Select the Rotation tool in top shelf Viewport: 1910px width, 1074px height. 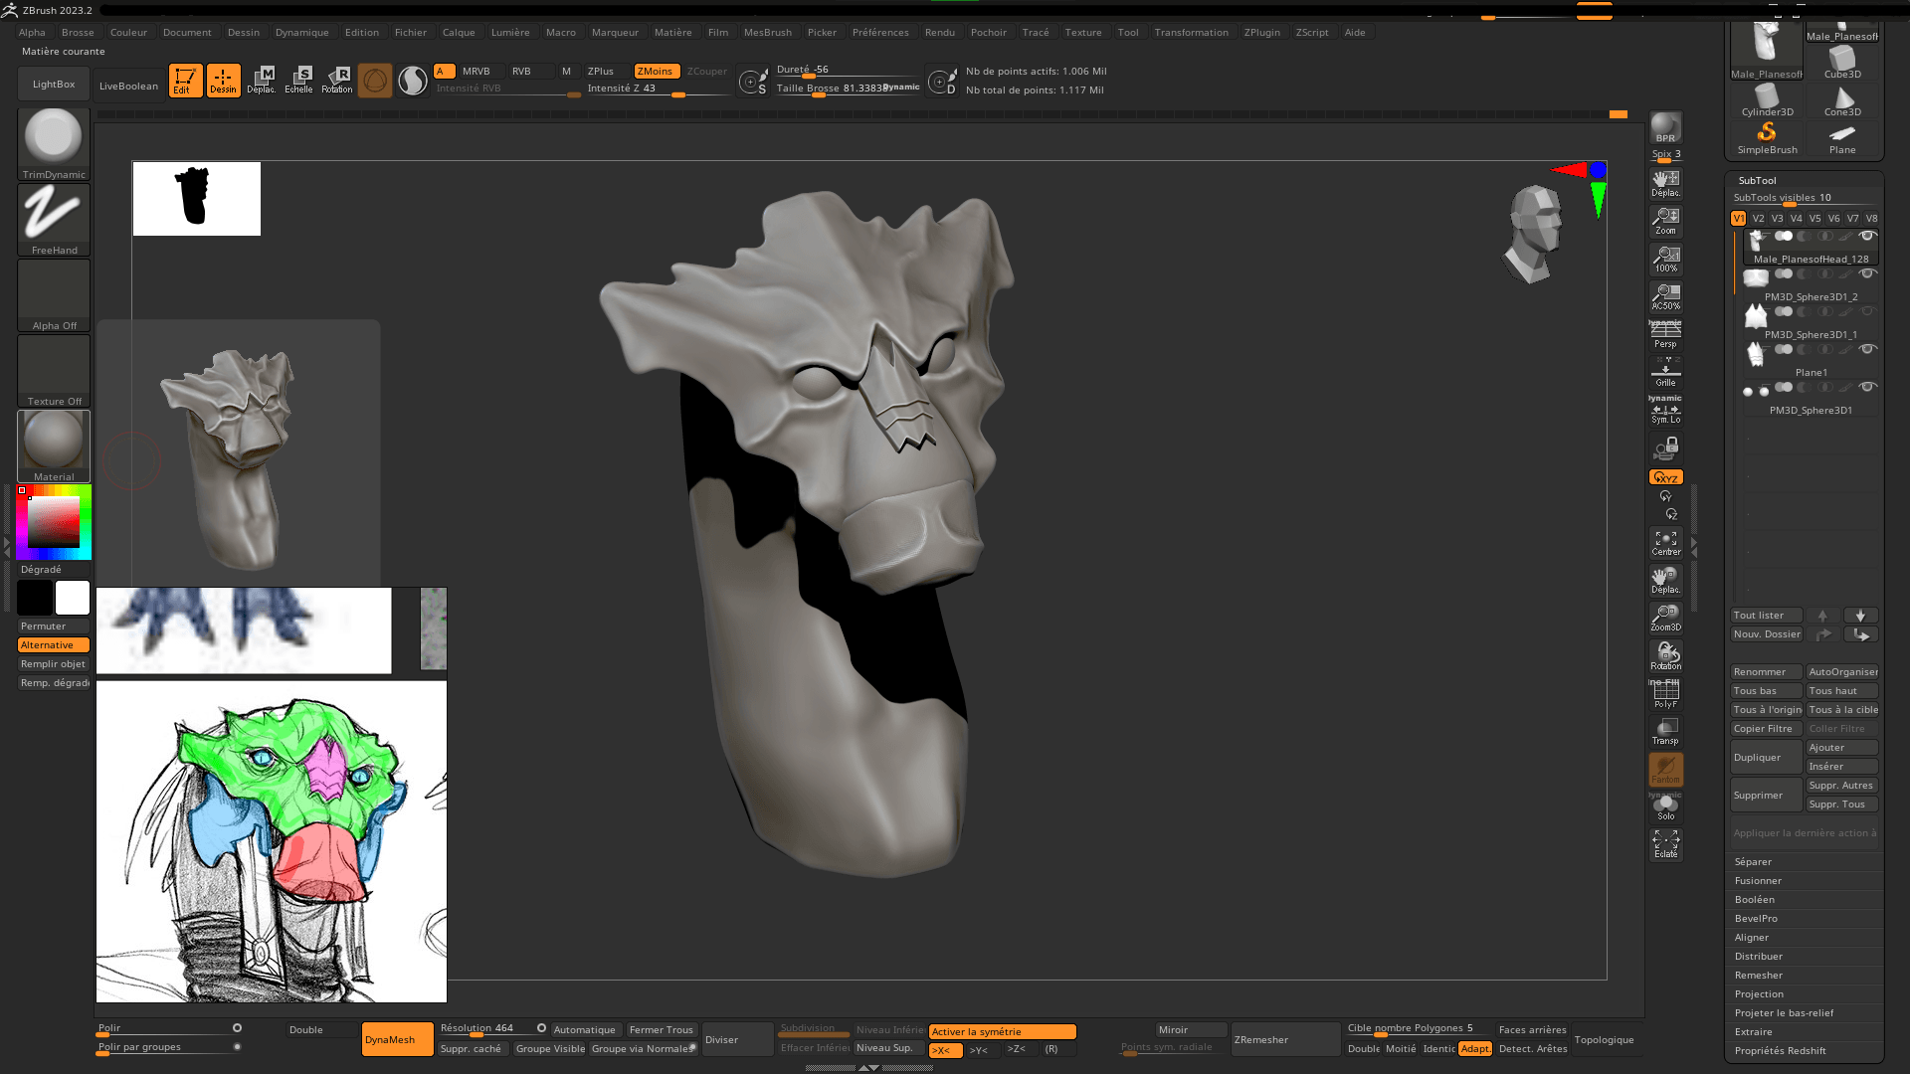(337, 81)
